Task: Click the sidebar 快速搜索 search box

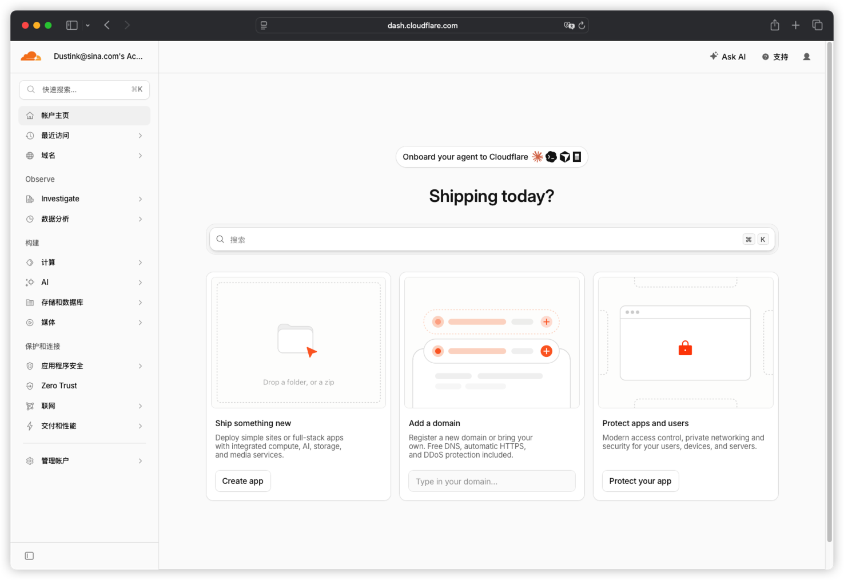Action: pyautogui.click(x=85, y=90)
